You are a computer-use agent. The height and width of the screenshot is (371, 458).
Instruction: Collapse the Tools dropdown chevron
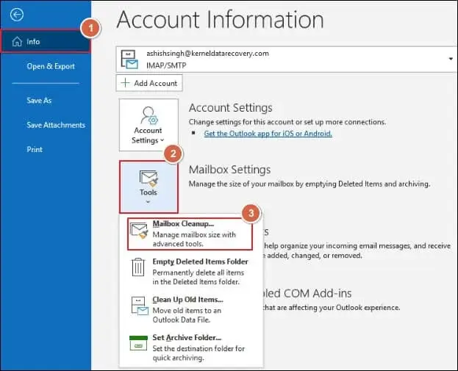coord(148,202)
